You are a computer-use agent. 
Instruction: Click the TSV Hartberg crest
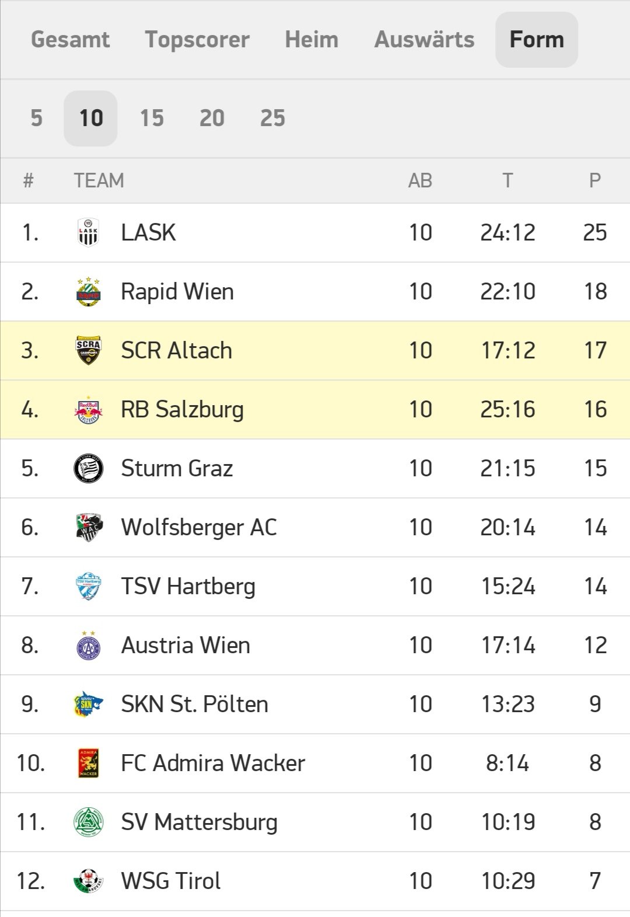[88, 586]
